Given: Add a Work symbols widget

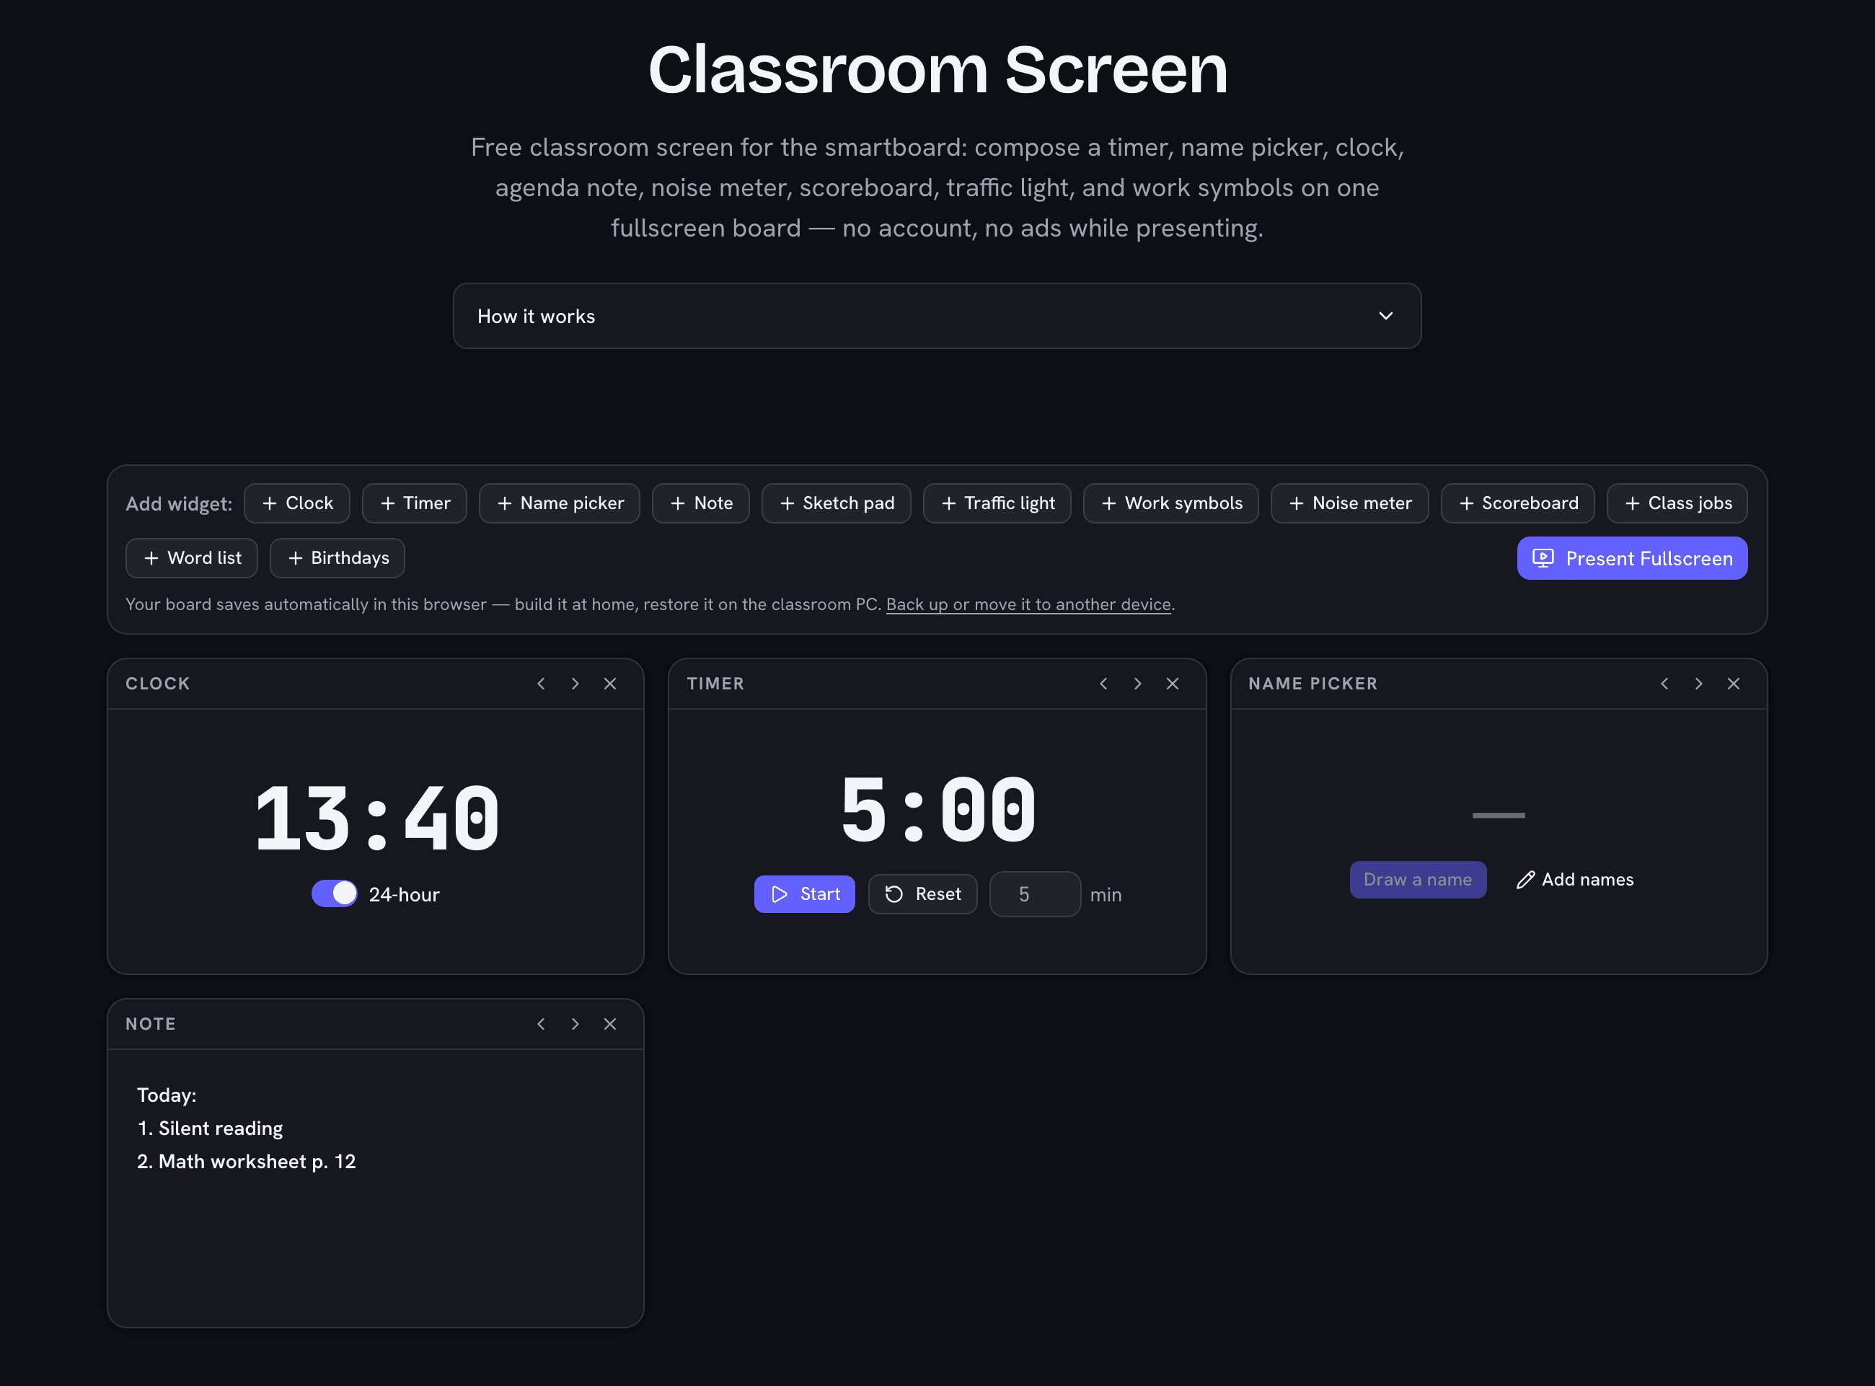Looking at the screenshot, I should (1171, 503).
